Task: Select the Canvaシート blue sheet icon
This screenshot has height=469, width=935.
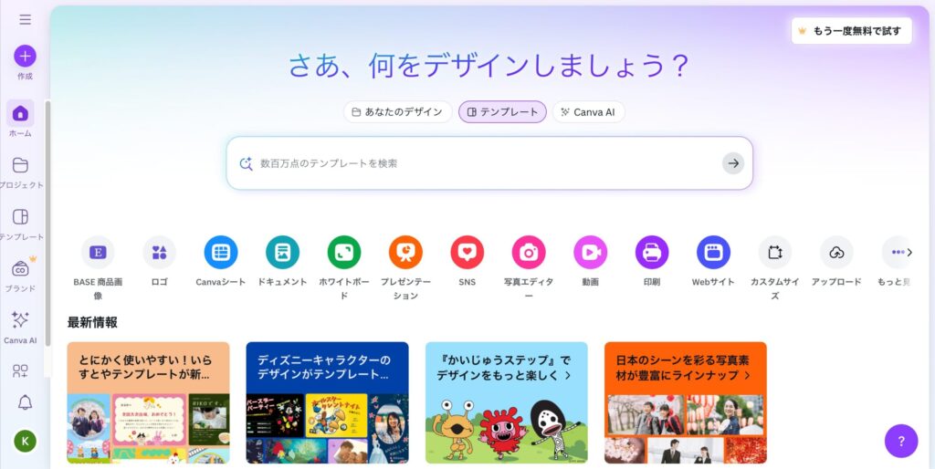Action: [x=221, y=252]
